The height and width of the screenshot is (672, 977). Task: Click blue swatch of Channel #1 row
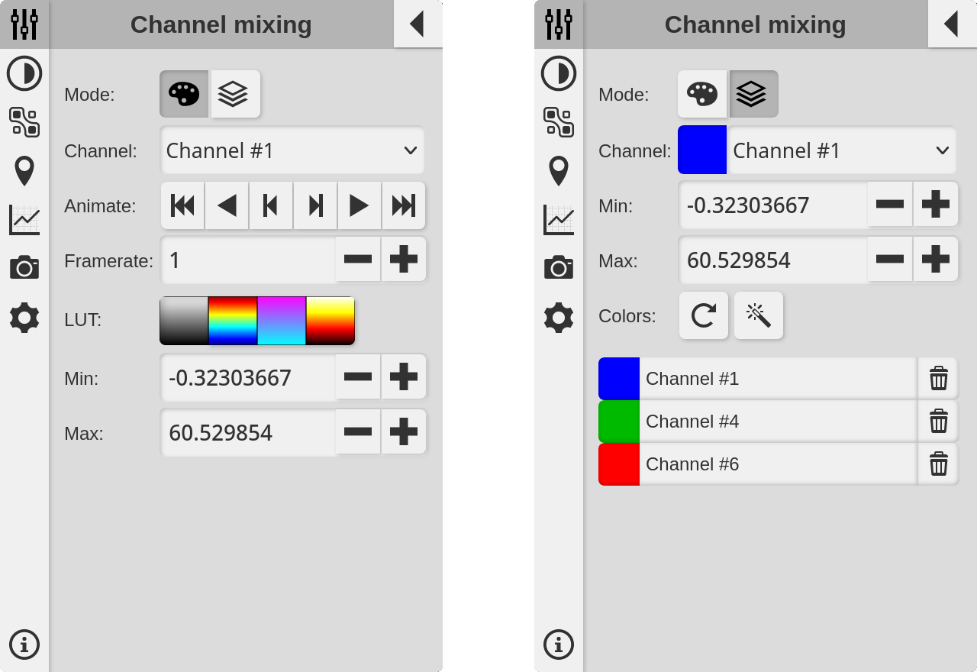point(619,379)
